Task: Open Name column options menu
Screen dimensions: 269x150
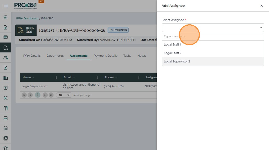Action: 56,77
